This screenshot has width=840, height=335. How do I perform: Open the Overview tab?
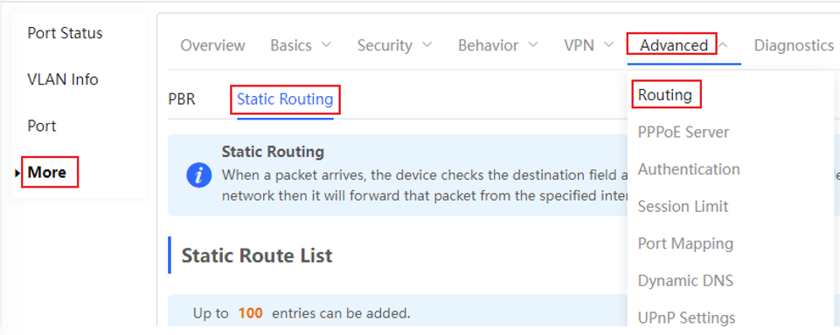pyautogui.click(x=212, y=45)
